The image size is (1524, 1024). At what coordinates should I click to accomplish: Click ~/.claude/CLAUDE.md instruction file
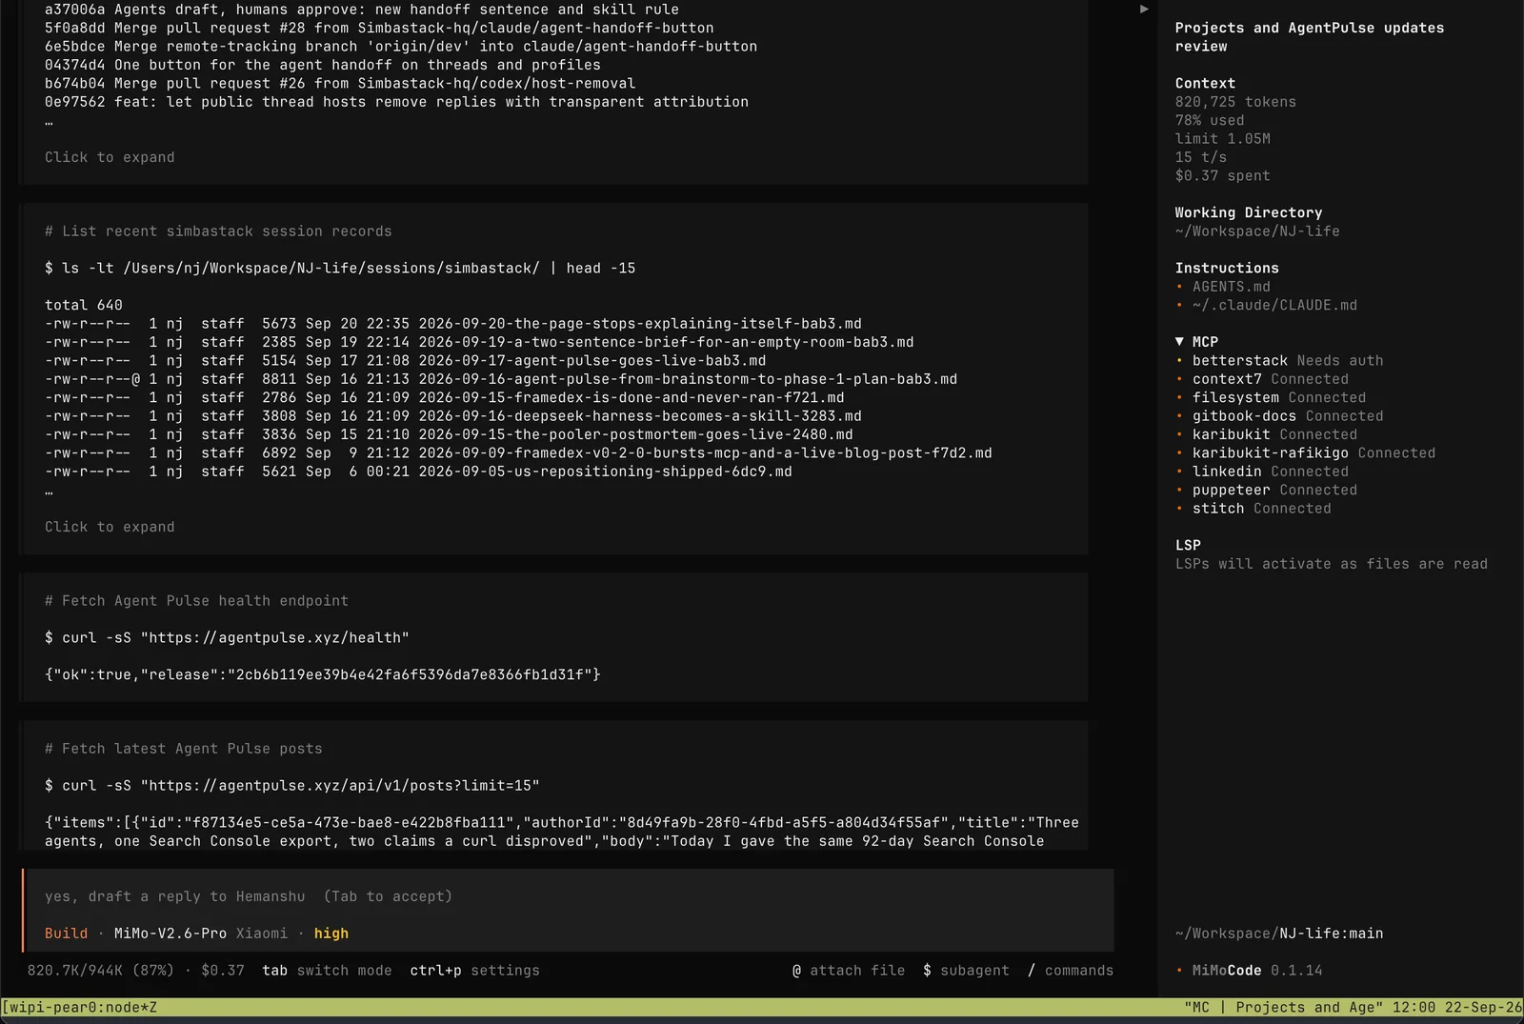(1274, 305)
